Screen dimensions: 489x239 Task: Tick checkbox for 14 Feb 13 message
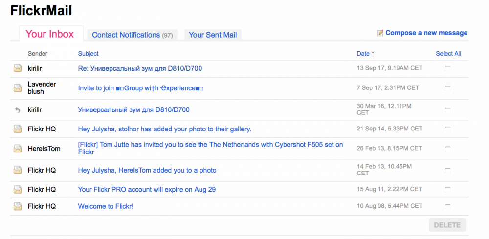(x=447, y=171)
